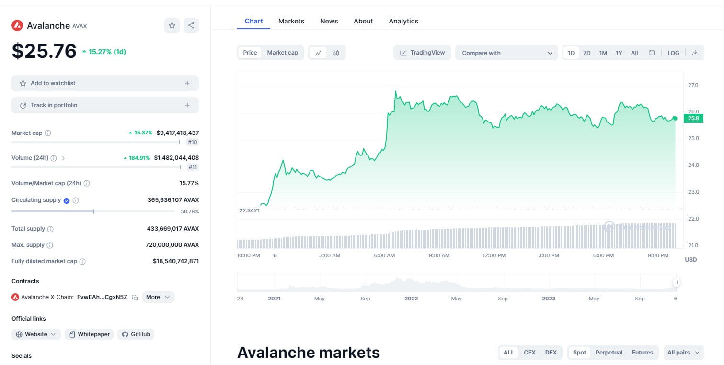Click Add to watchlist button
The height and width of the screenshot is (365, 724).
[105, 83]
